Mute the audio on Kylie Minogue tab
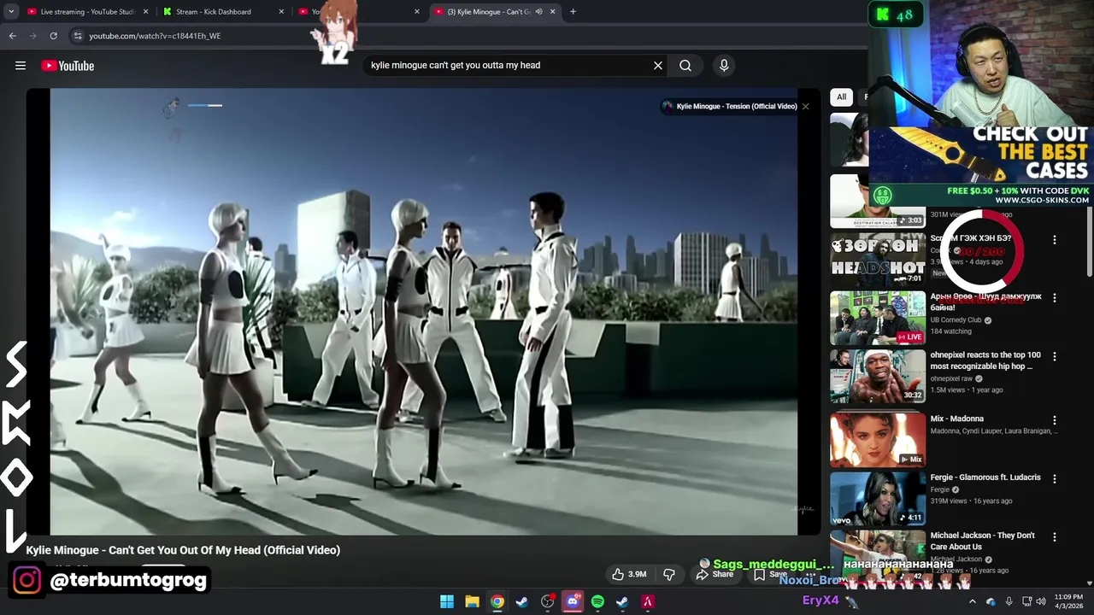 click(538, 12)
